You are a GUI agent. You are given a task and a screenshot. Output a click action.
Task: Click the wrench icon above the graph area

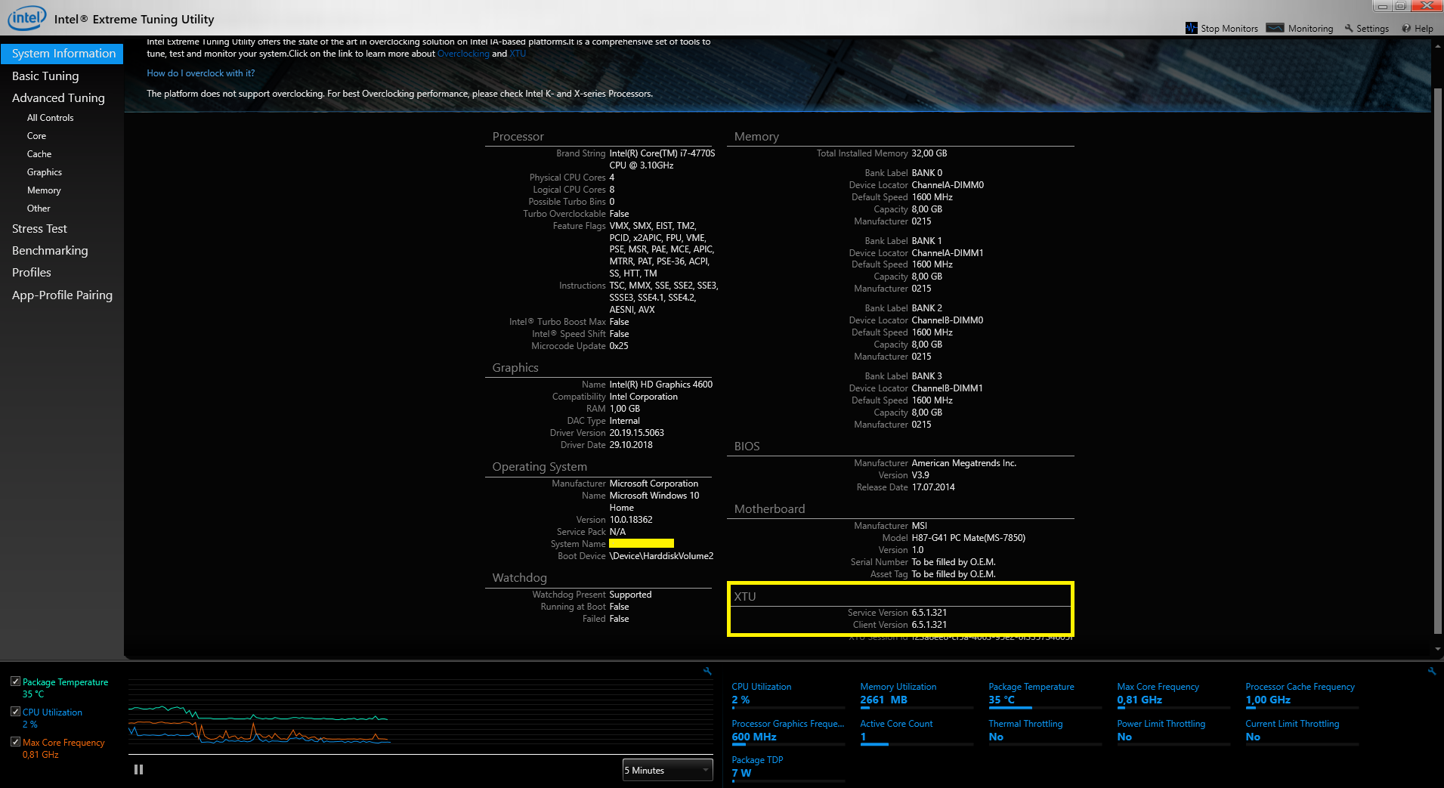(707, 671)
